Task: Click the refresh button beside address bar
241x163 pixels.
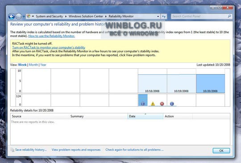Action: [164, 16]
